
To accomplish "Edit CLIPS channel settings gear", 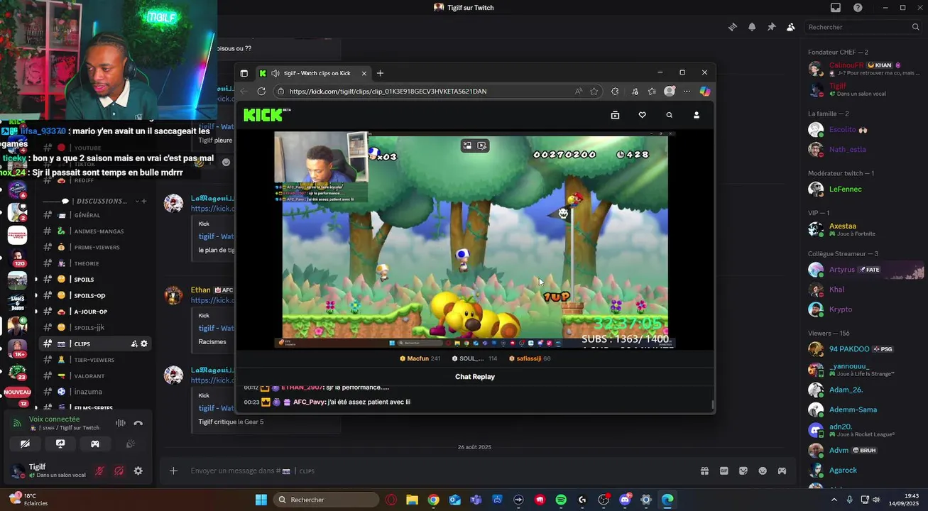I will tap(144, 344).
